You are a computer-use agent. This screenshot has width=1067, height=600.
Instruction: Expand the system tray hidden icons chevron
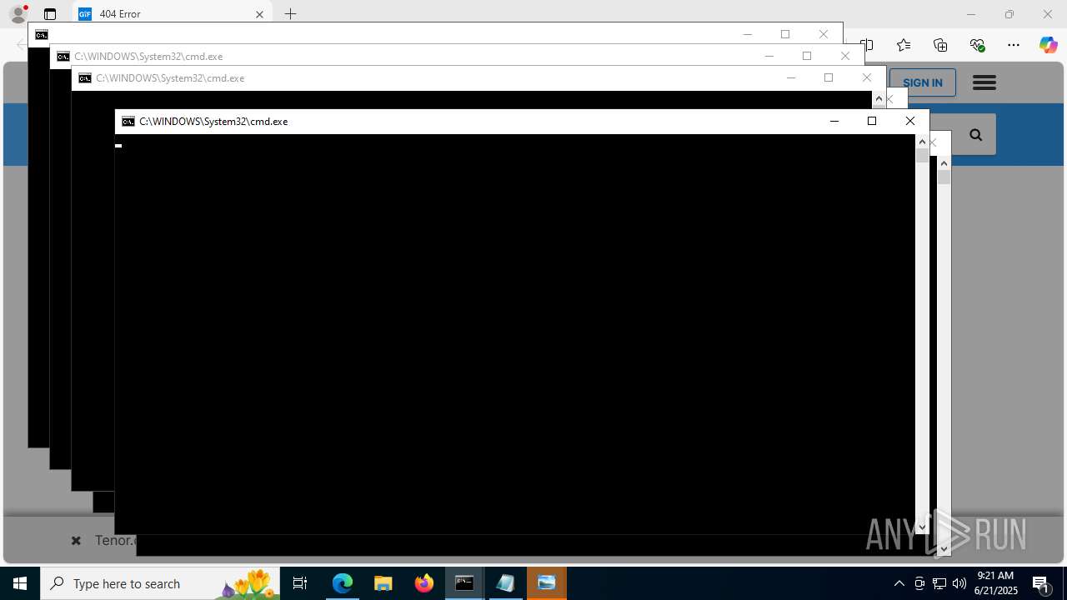coord(899,583)
